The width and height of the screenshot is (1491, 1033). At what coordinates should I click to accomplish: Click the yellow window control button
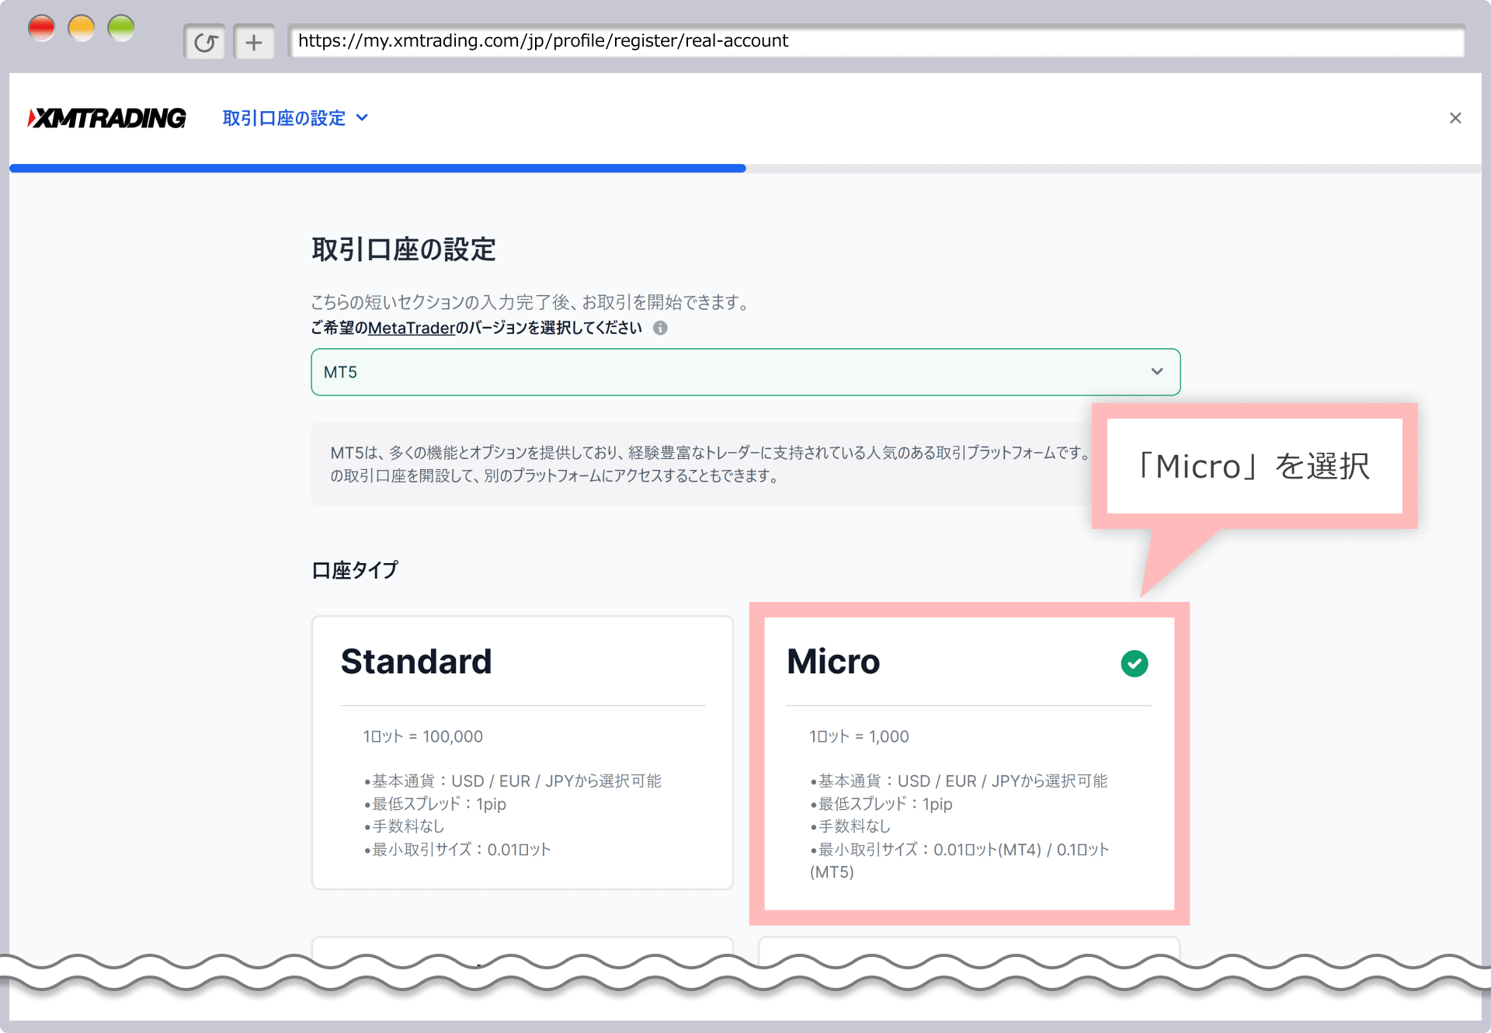pyautogui.click(x=82, y=29)
